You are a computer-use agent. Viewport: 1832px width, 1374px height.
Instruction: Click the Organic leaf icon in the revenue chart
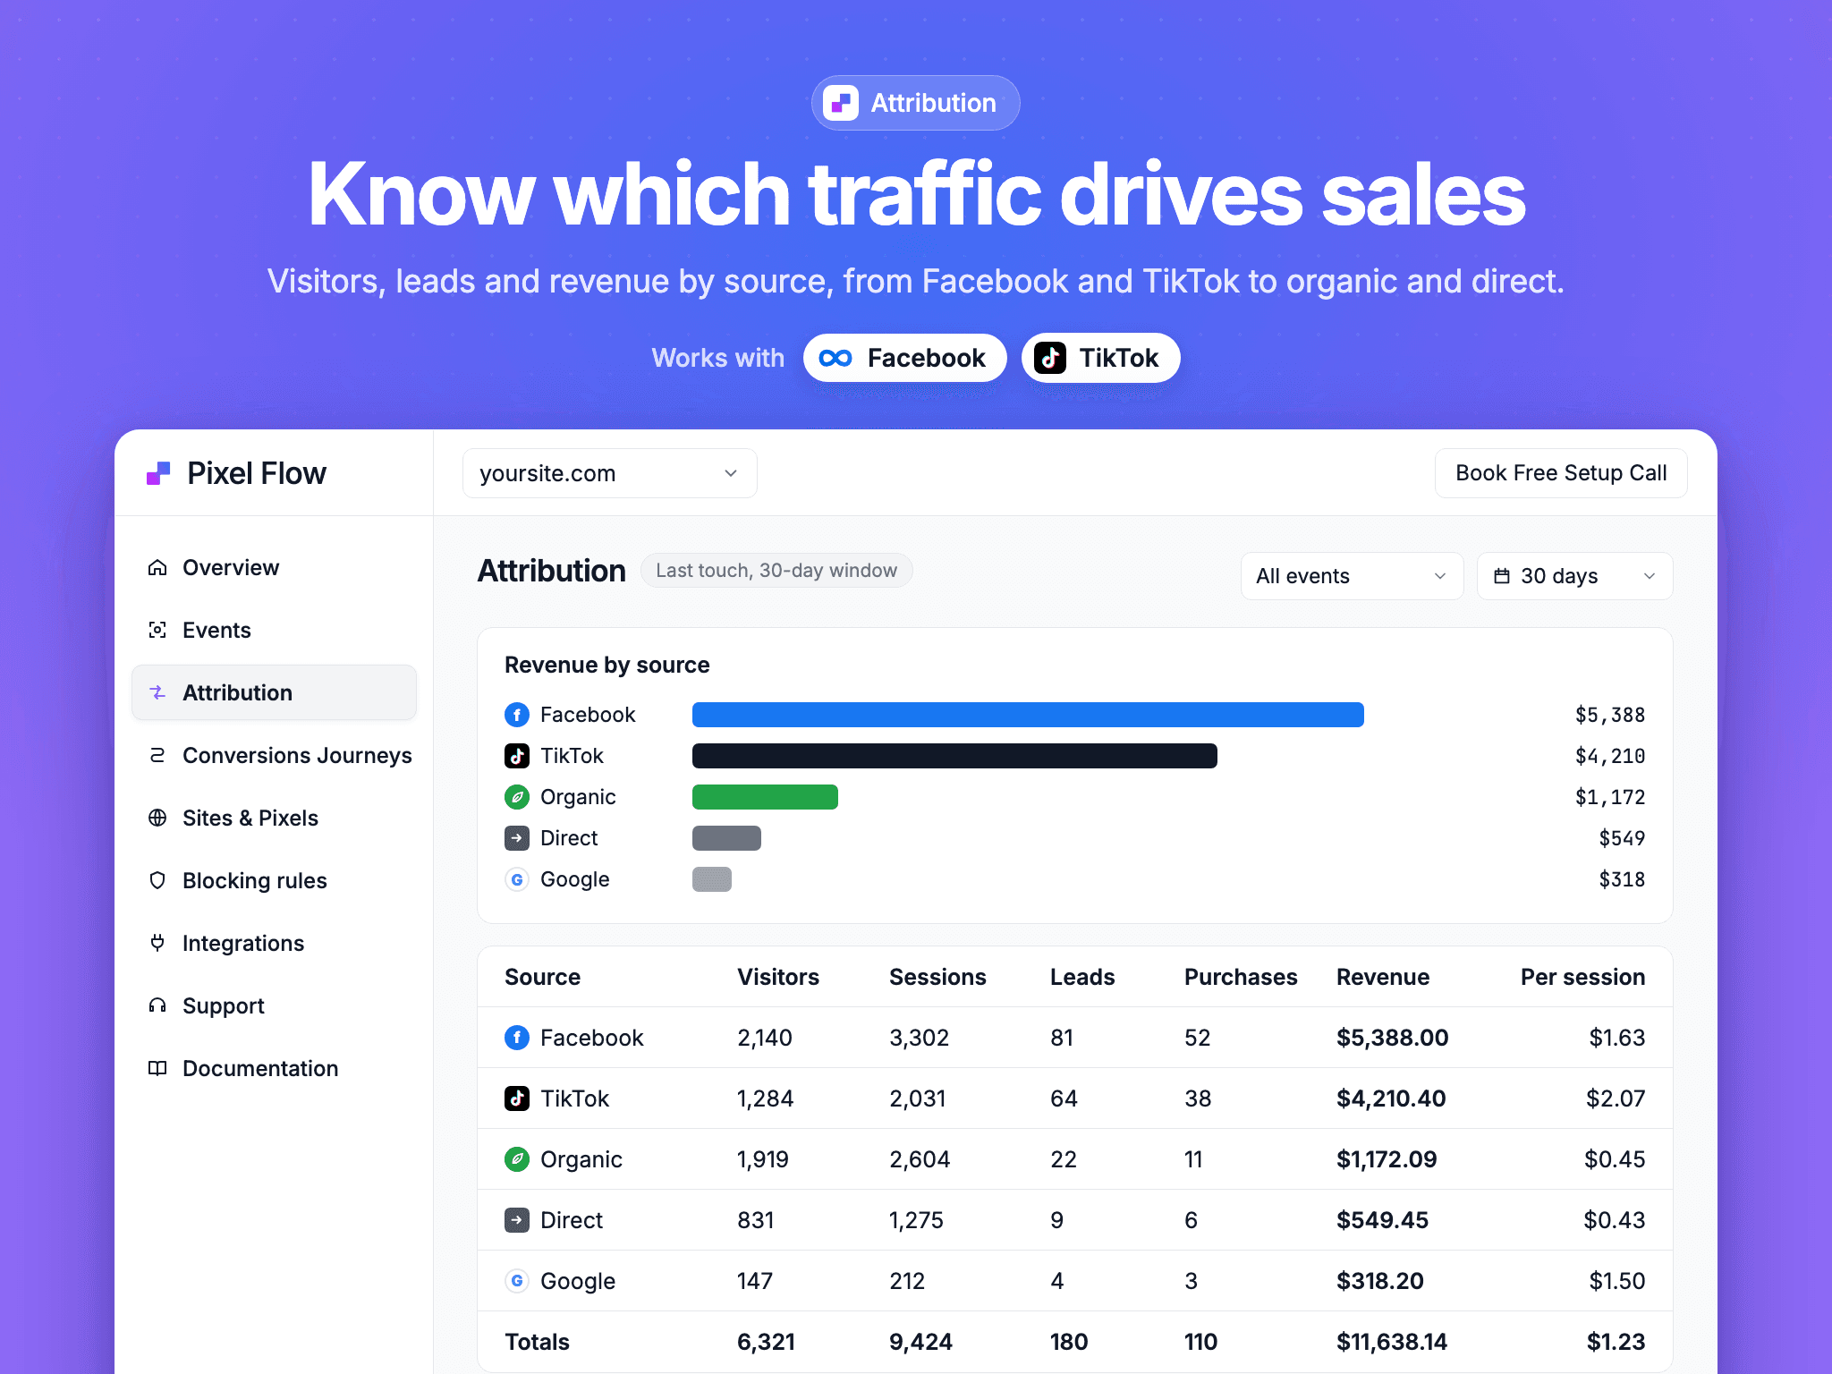(x=517, y=797)
